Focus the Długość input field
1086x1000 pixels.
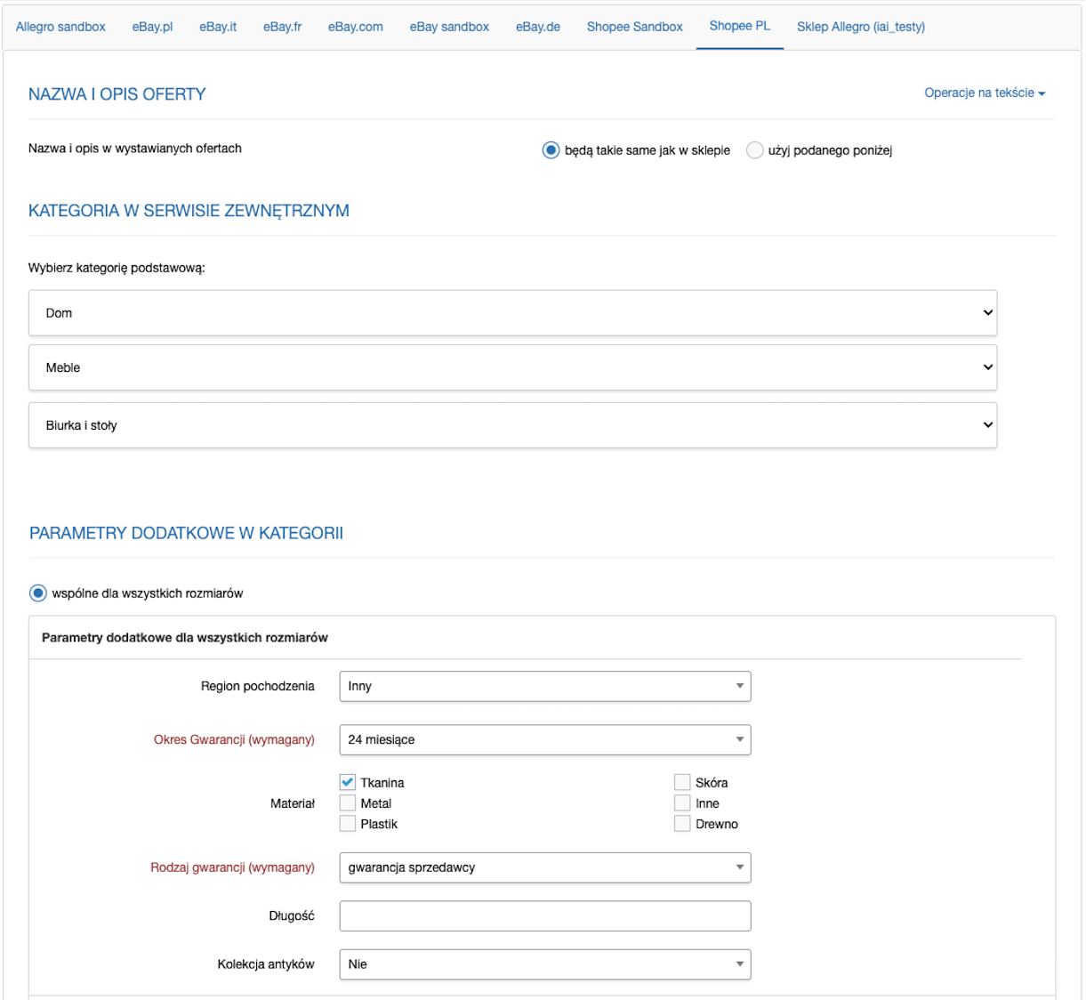545,915
